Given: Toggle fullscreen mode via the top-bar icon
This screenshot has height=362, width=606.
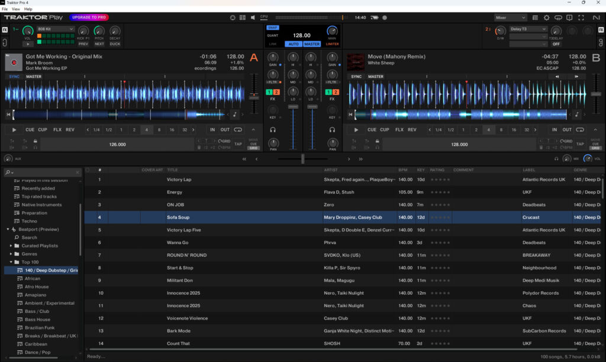Looking at the screenshot, I should tap(581, 18).
